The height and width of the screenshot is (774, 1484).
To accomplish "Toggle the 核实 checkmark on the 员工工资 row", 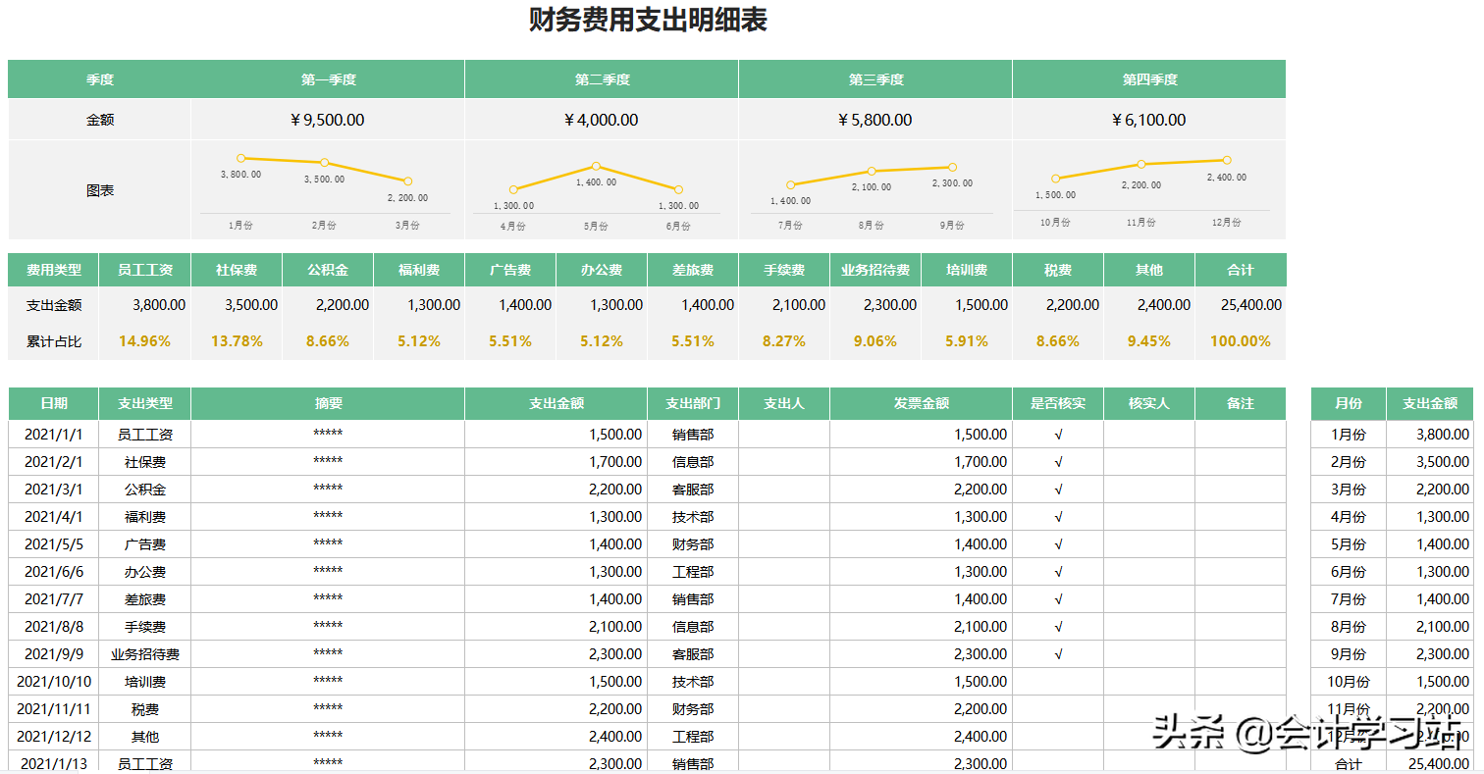I will click(x=1058, y=434).
